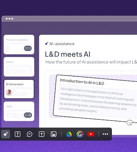Screen dimensions: 137x152
Task: Insert an image from the toolbar
Action: (53, 134)
